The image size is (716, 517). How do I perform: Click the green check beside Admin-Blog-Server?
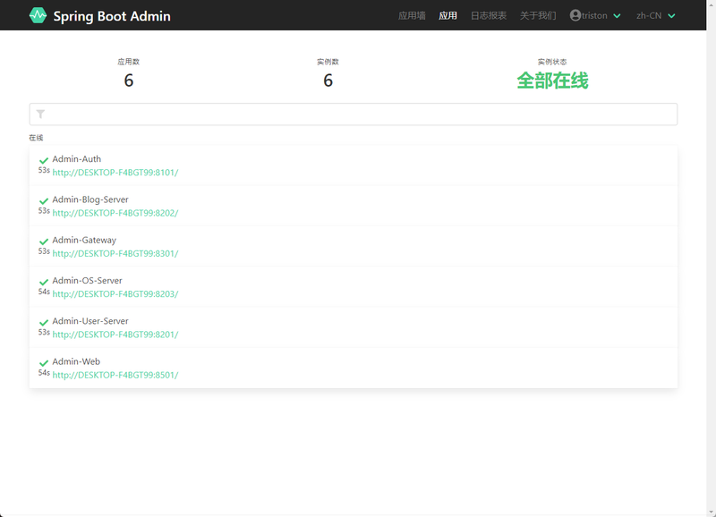[44, 200]
